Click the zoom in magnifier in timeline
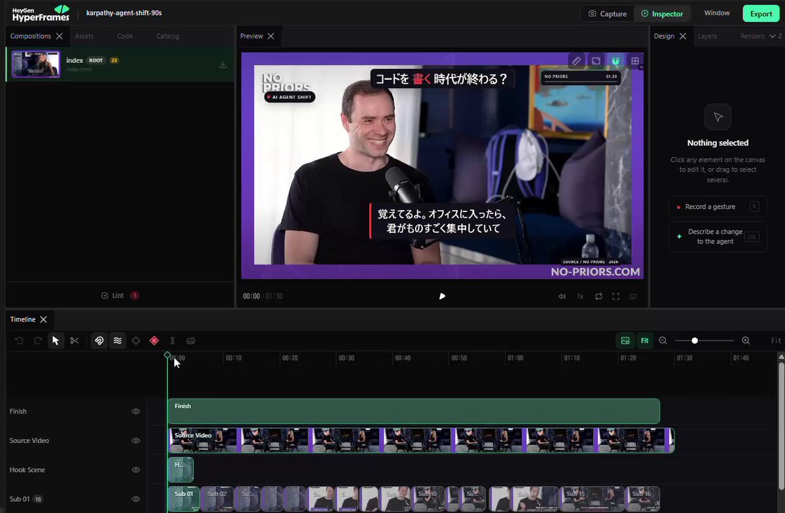 [746, 341]
